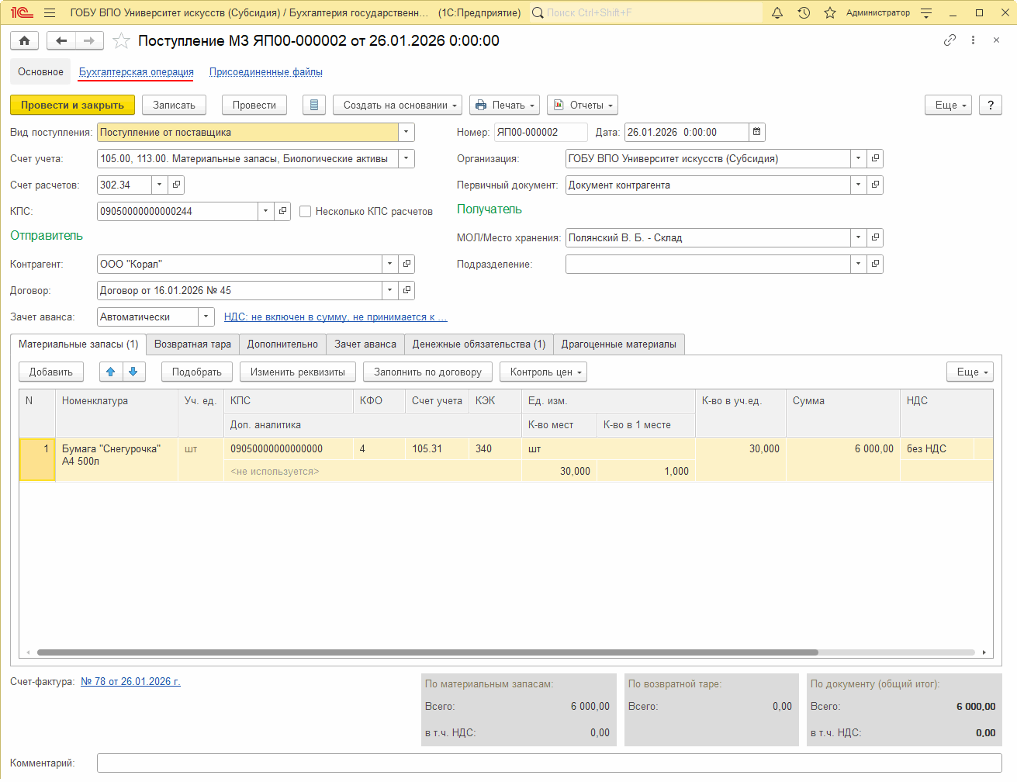Click the document structure list icon button
This screenshot has height=782, width=1017.
tap(313, 106)
